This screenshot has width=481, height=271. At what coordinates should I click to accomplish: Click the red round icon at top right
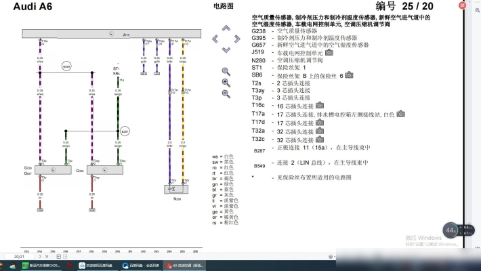462,5
